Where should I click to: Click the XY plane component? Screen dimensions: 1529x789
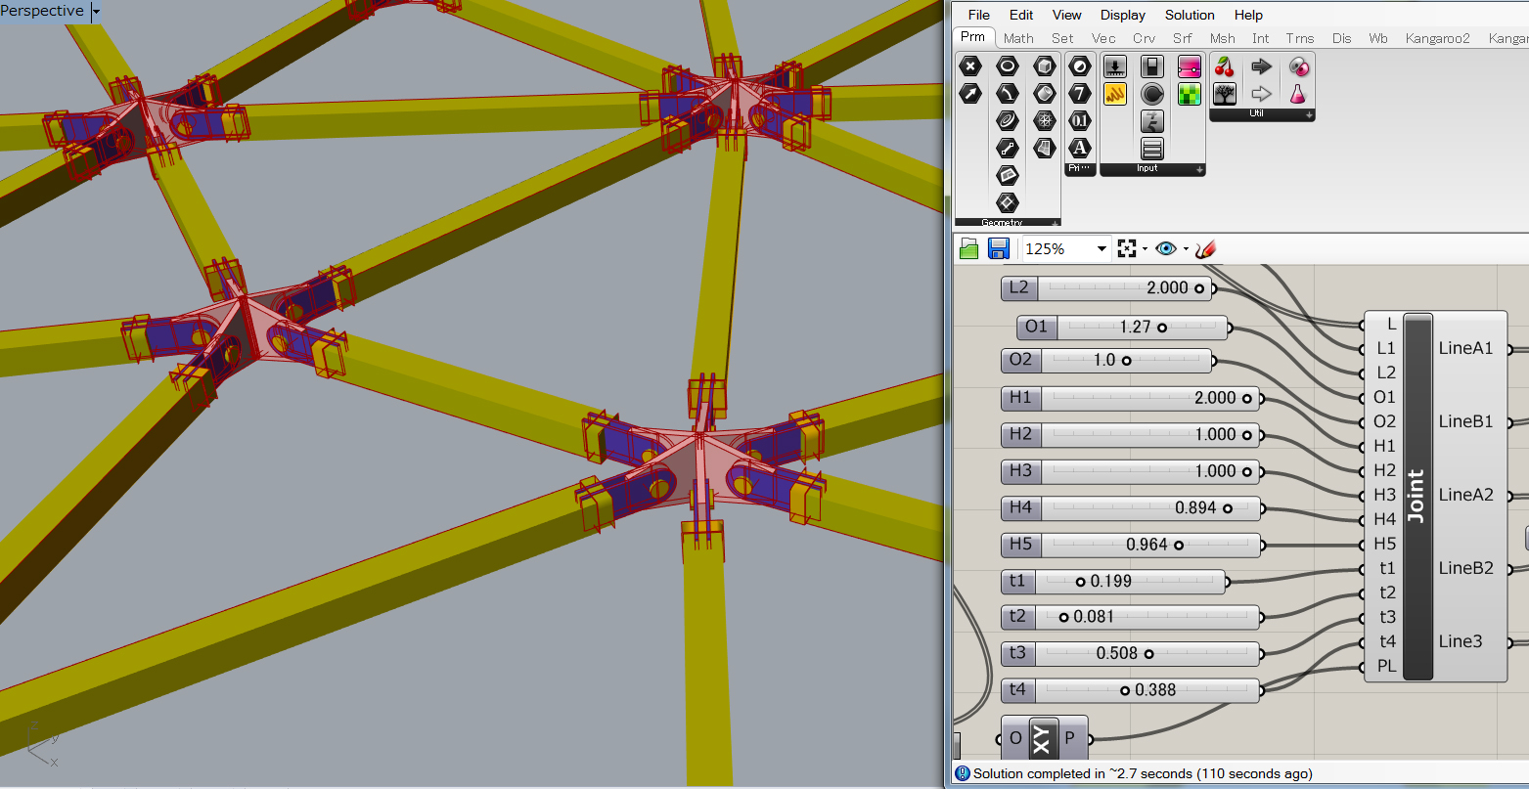tap(1041, 738)
